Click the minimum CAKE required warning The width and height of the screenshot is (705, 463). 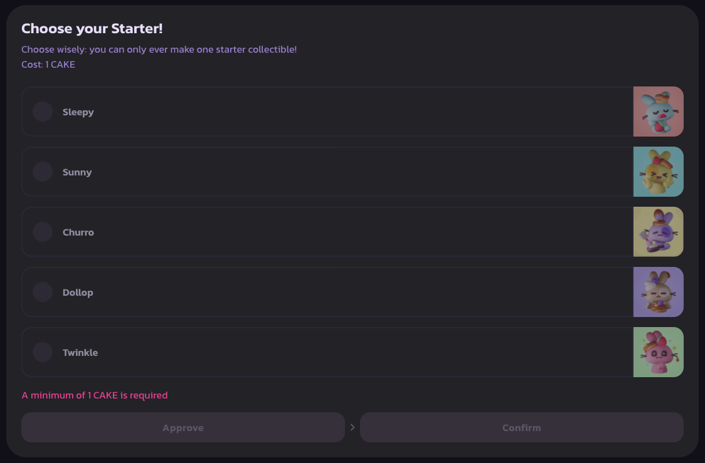[95, 395]
